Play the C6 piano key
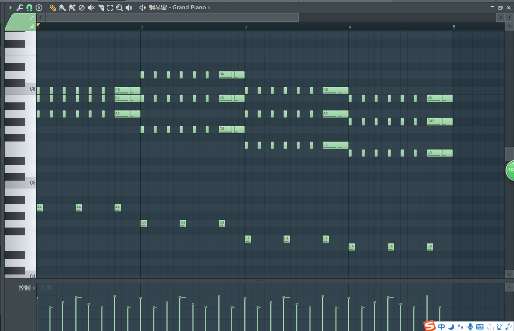The height and width of the screenshot is (331, 514). pos(20,89)
